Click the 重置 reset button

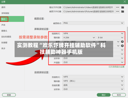coord(9,95)
